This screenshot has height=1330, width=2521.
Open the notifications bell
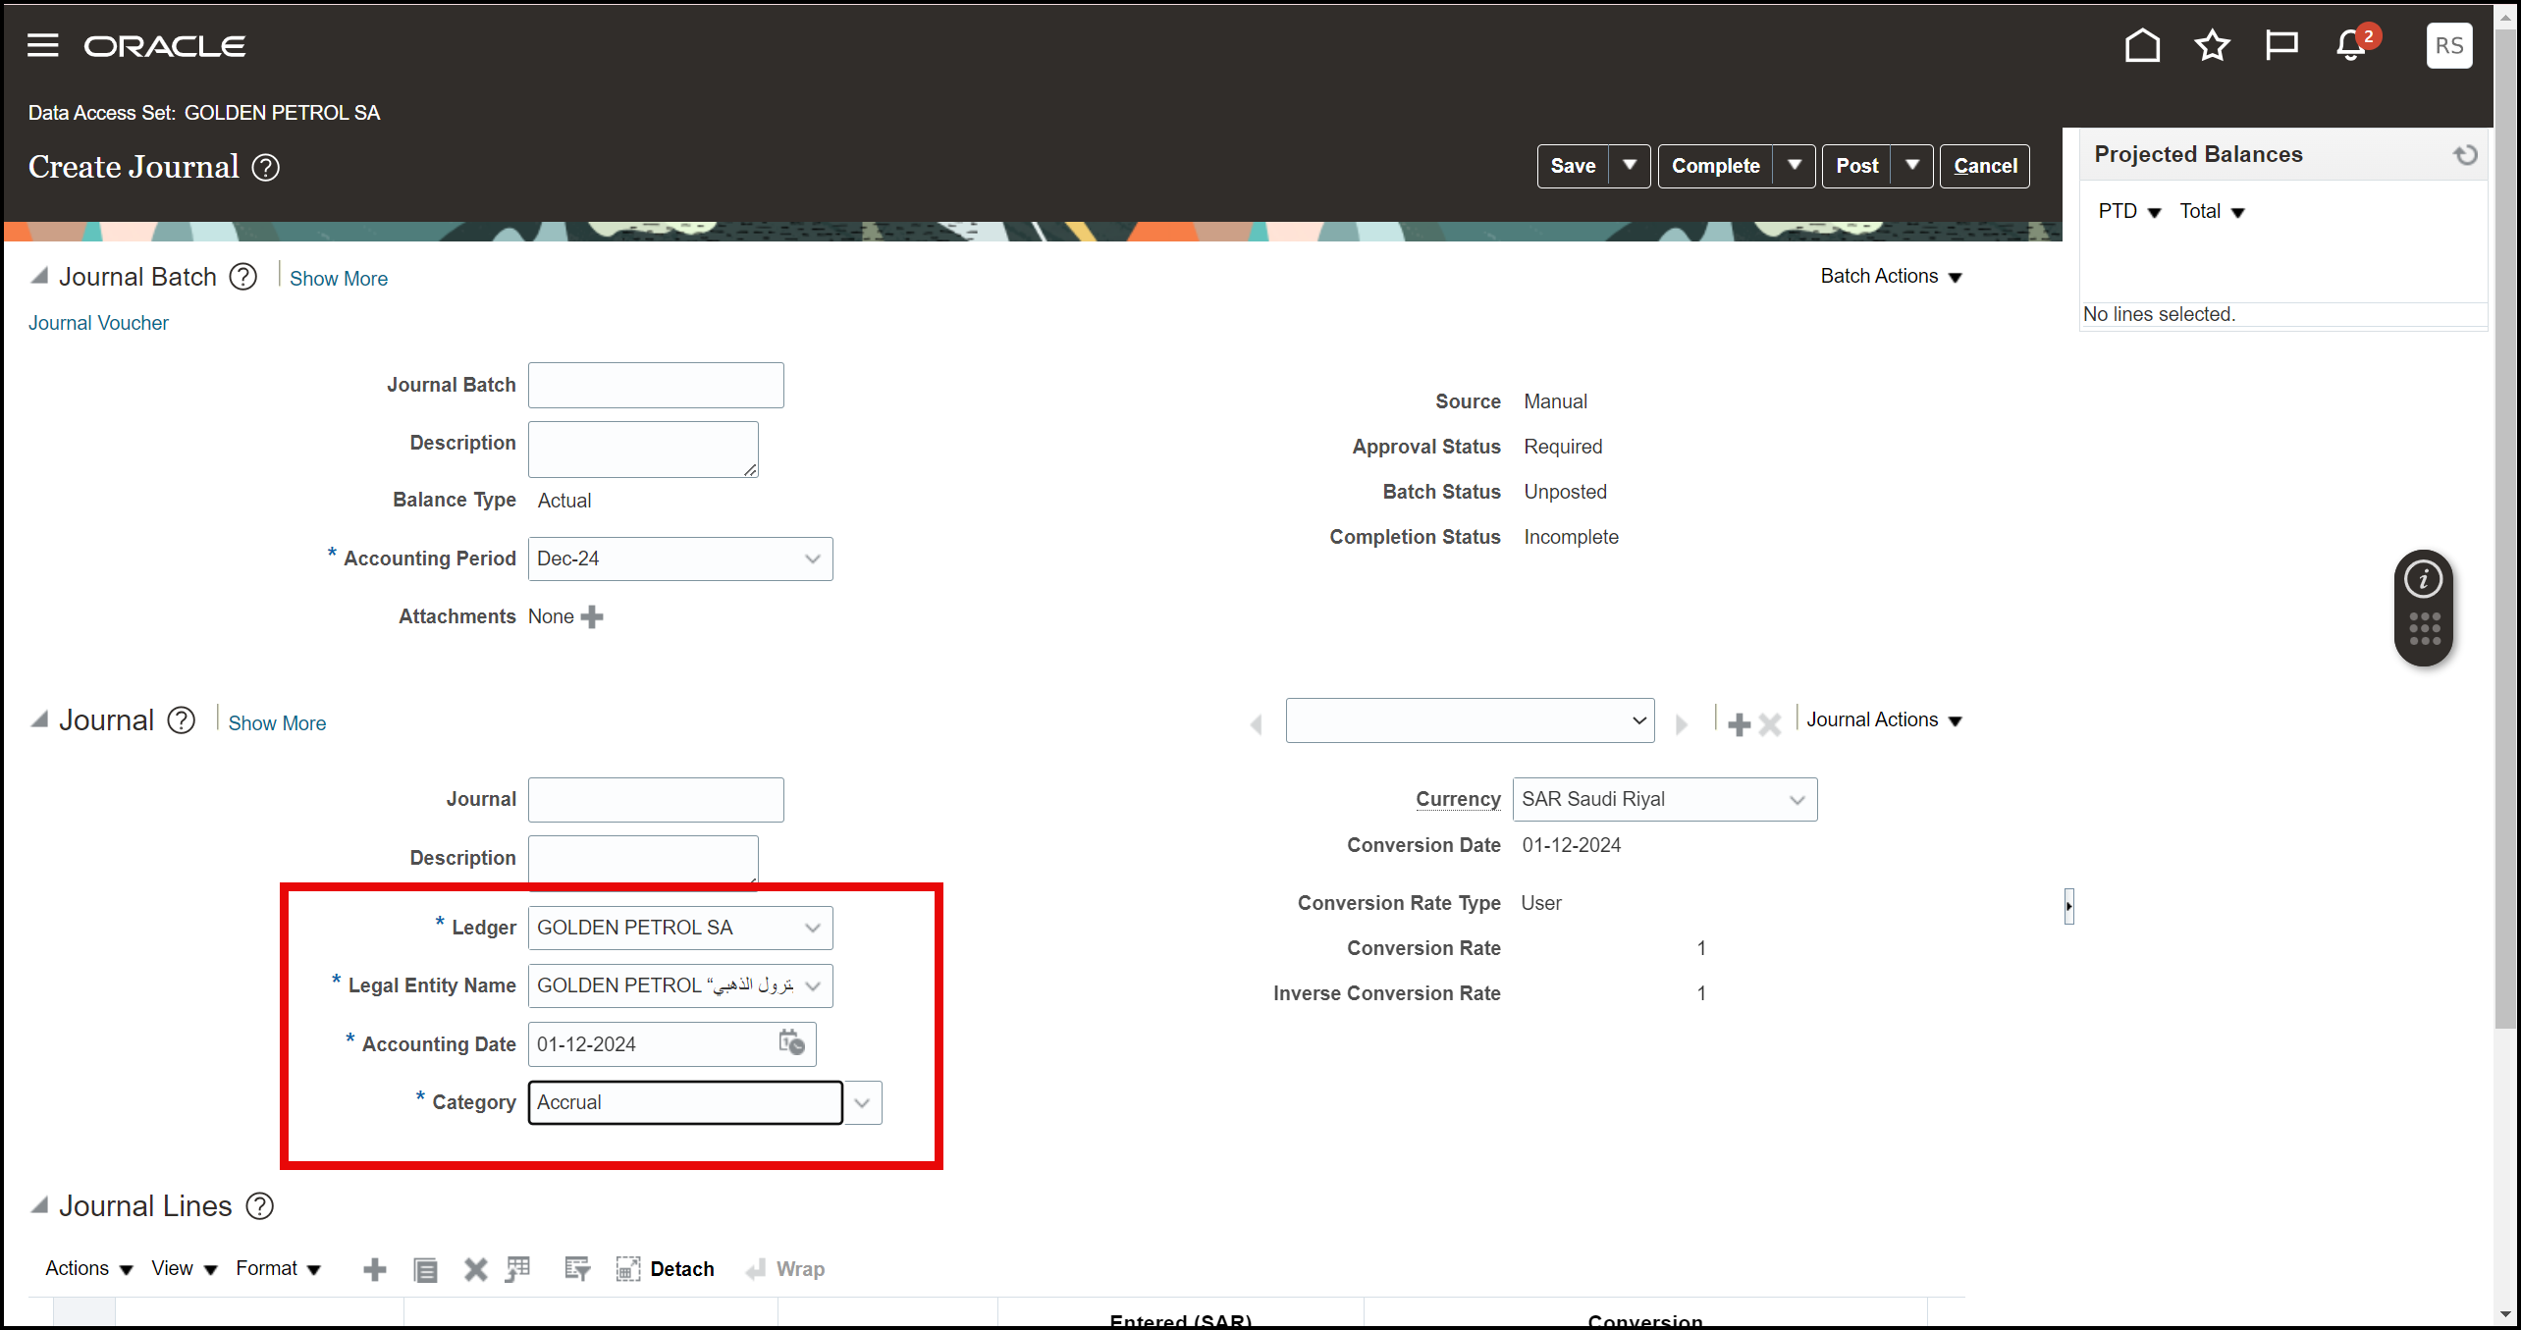2348,45
